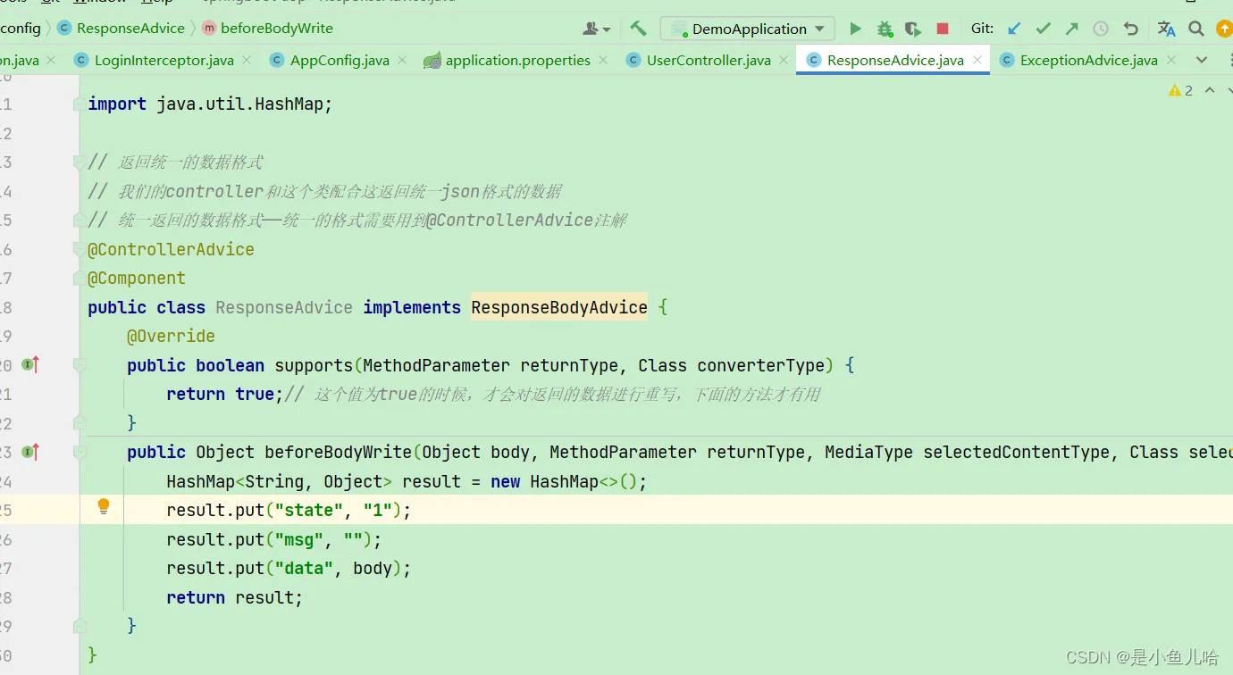Open the warnings indicator showing 2 problems
The height and width of the screenshot is (675, 1233).
[x=1180, y=90]
